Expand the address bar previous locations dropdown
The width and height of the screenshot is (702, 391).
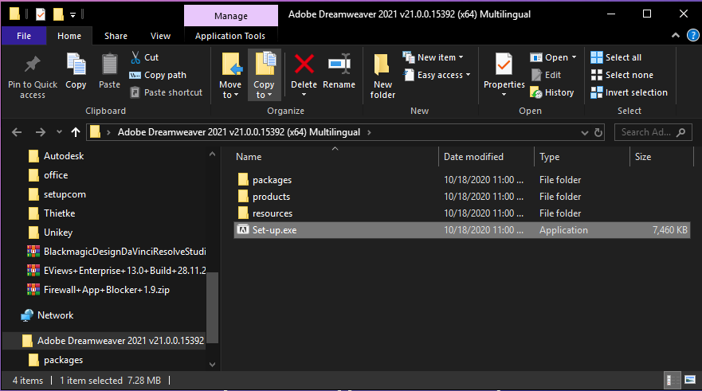pyautogui.click(x=584, y=132)
